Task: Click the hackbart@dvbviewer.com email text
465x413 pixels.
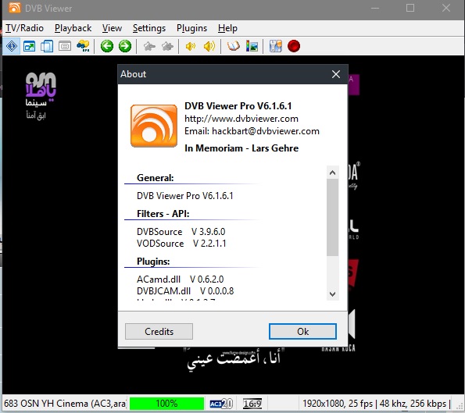Action: [x=266, y=131]
